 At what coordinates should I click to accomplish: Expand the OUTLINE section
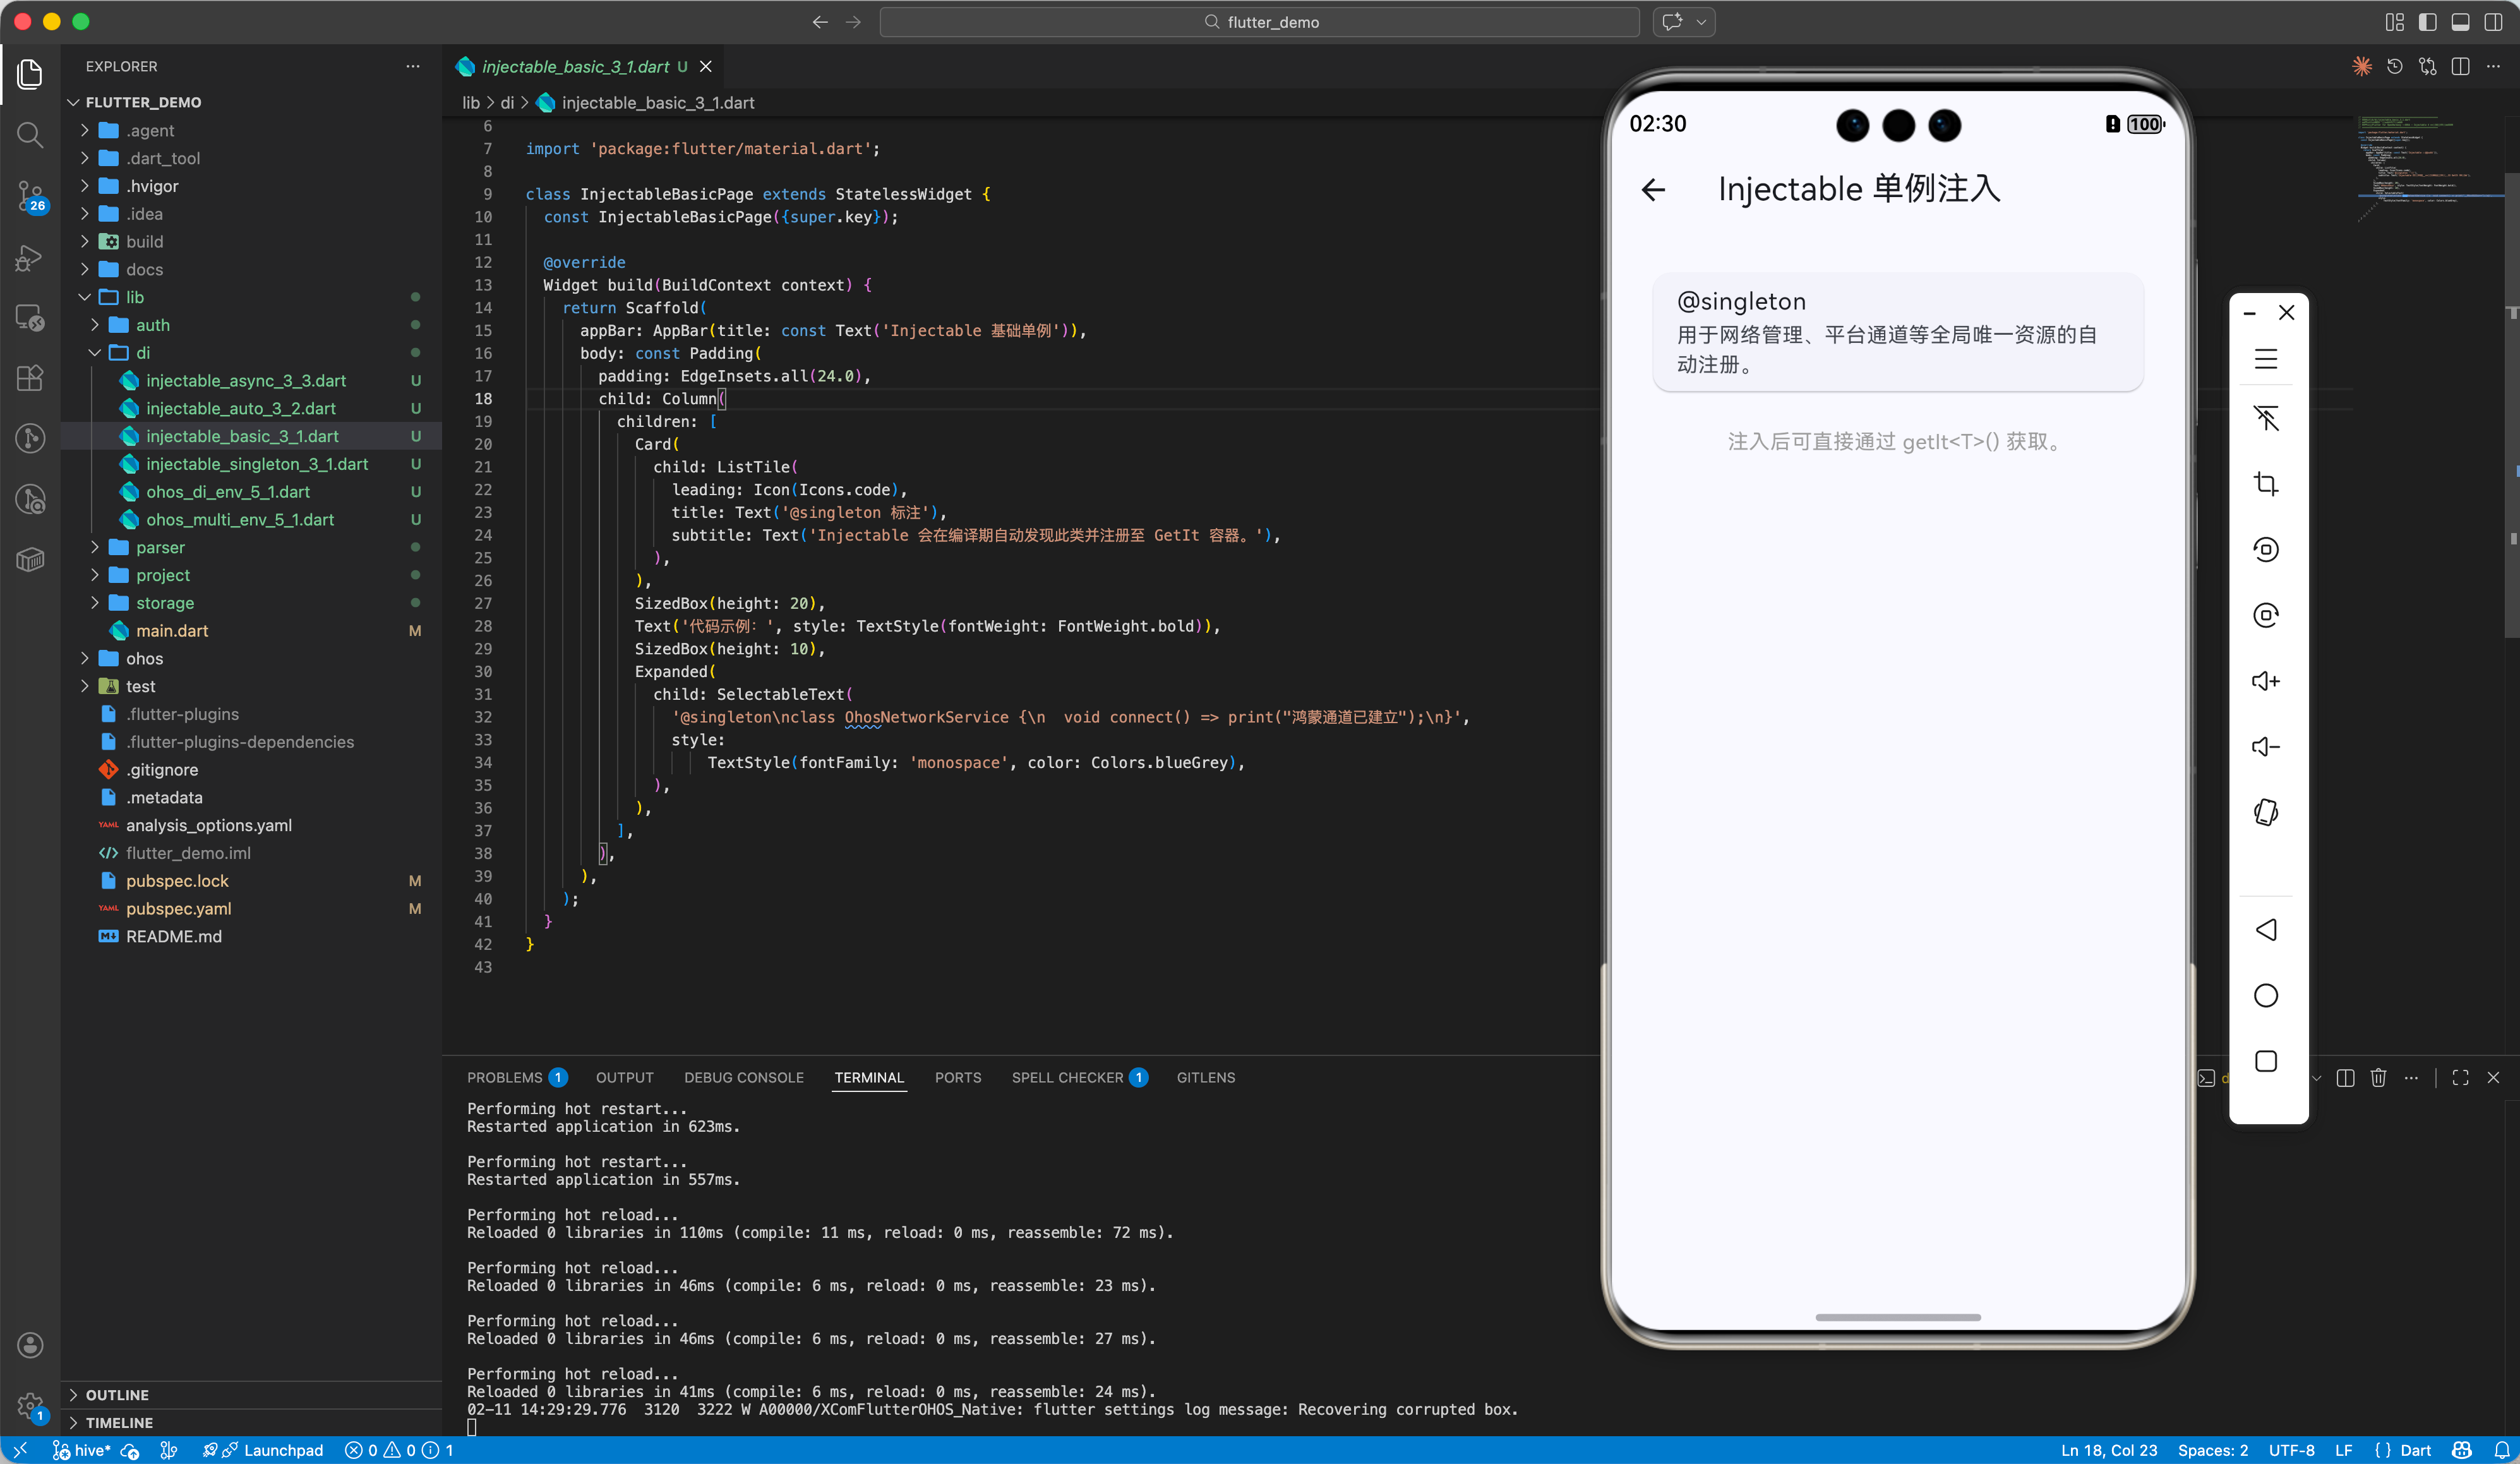tap(117, 1394)
